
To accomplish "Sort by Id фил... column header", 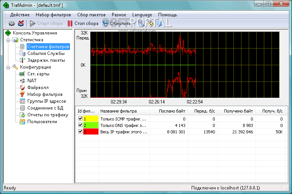I will click(x=87, y=111).
